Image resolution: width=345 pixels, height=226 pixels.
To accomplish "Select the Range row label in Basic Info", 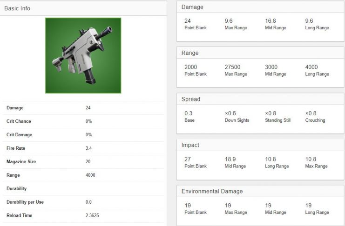I will 13,175.
